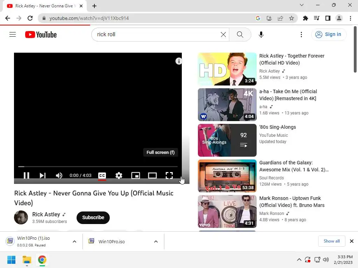The image size is (358, 268).
Task: Enter full screen mode
Action: (169, 176)
